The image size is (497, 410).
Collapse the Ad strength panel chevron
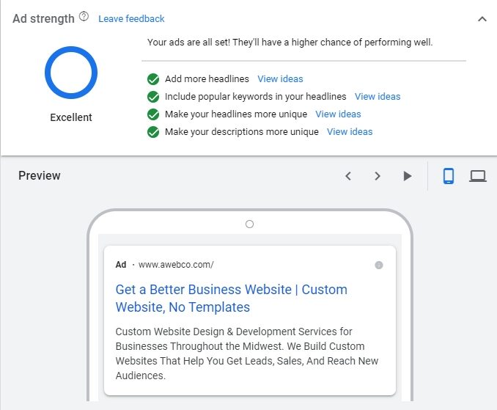[482, 19]
